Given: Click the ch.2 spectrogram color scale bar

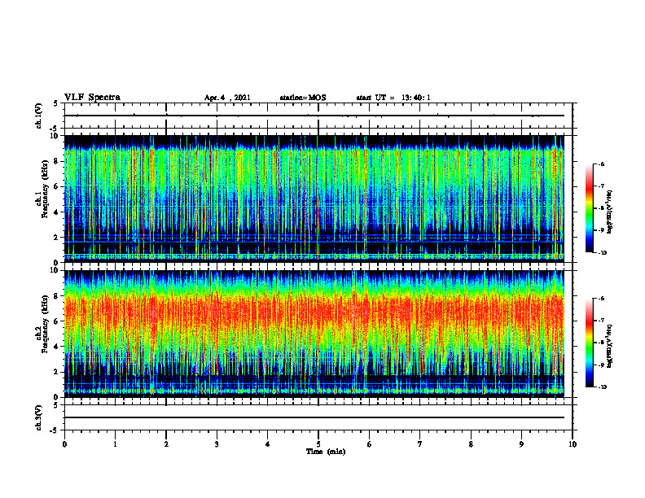Looking at the screenshot, I should point(589,343).
